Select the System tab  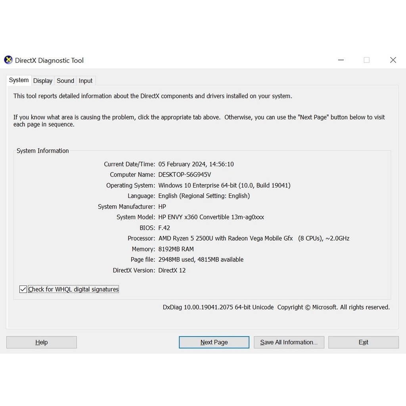(19, 80)
